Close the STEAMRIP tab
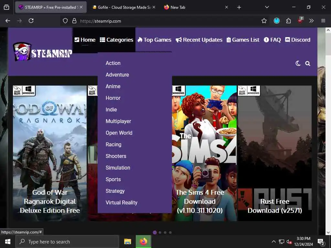331x248 pixels. 81,7
